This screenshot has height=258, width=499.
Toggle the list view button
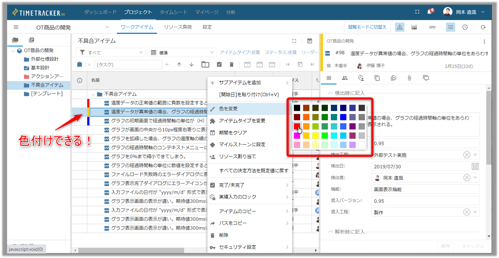click(450, 27)
